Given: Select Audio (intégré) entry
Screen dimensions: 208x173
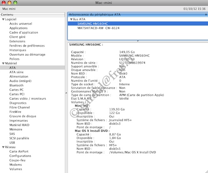Looking at the screenshot, I should coord(20,81).
